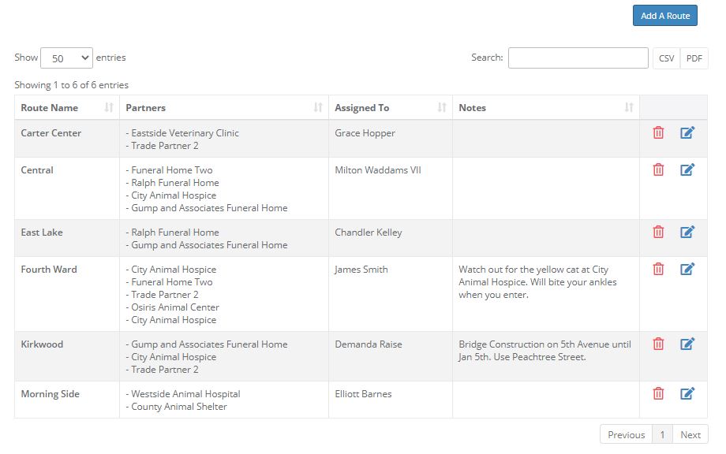This screenshot has height=454, width=726.
Task: Sort table by Route Name column
Action: 66,107
